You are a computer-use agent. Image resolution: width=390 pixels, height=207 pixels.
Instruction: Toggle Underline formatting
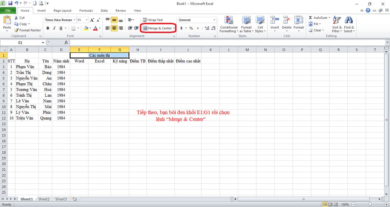point(61,28)
